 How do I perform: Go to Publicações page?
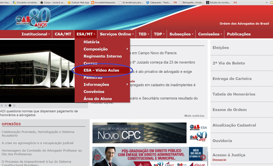[239, 34]
